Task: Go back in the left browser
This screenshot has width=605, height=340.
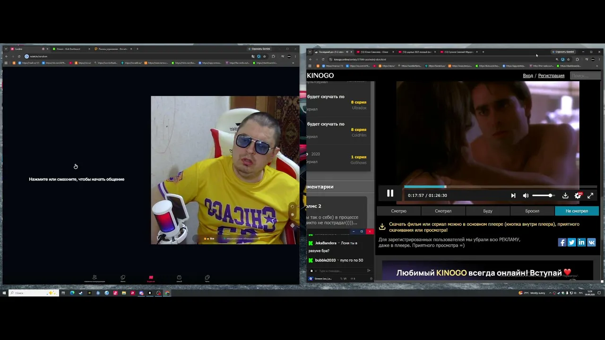Action: tap(6, 56)
